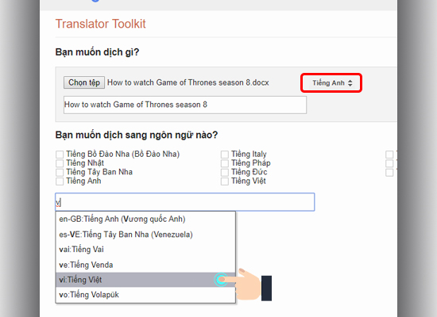The image size is (437, 317).
Task: Click the up-down arrows beside Tiếng Anh
Action: pos(350,83)
